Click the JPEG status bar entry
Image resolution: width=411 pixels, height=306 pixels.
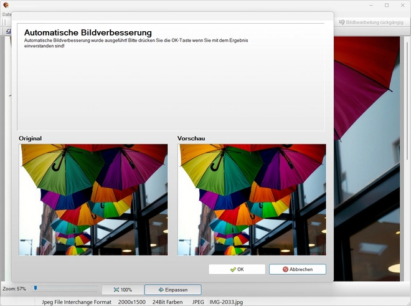(x=198, y=302)
